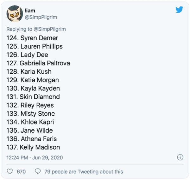190x180 pixels.
Task: Open the display name "liam"
Action: 30,10
